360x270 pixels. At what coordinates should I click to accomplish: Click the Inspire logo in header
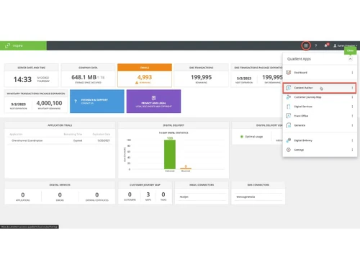pyautogui.click(x=14, y=45)
